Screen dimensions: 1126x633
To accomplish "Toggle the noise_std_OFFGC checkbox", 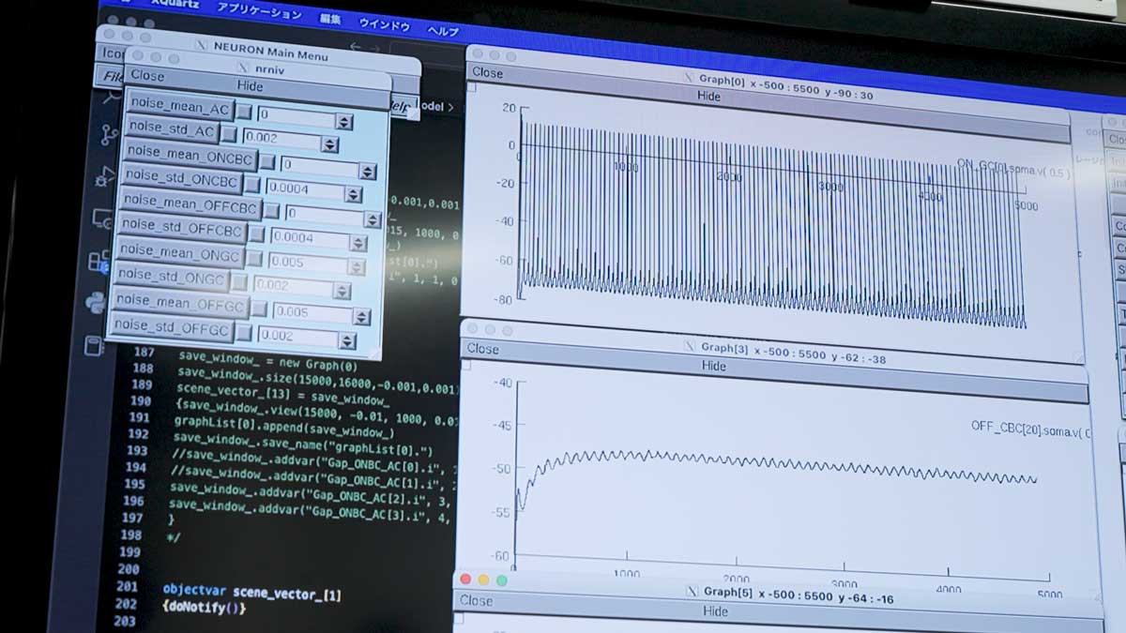I will pyautogui.click(x=243, y=333).
